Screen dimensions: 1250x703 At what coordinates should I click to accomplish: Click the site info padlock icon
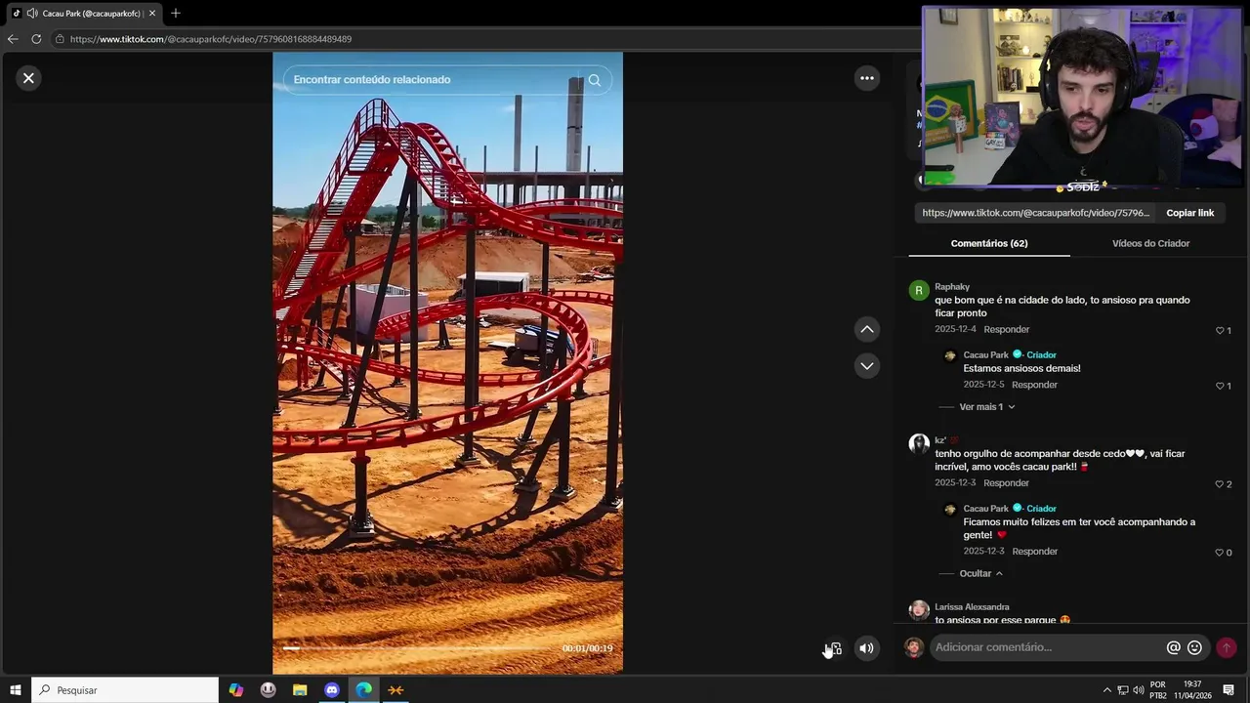pos(60,39)
